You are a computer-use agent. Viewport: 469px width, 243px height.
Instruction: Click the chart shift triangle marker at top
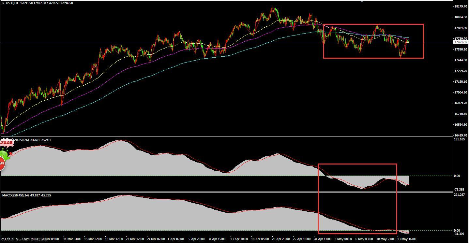[x=362, y=1]
